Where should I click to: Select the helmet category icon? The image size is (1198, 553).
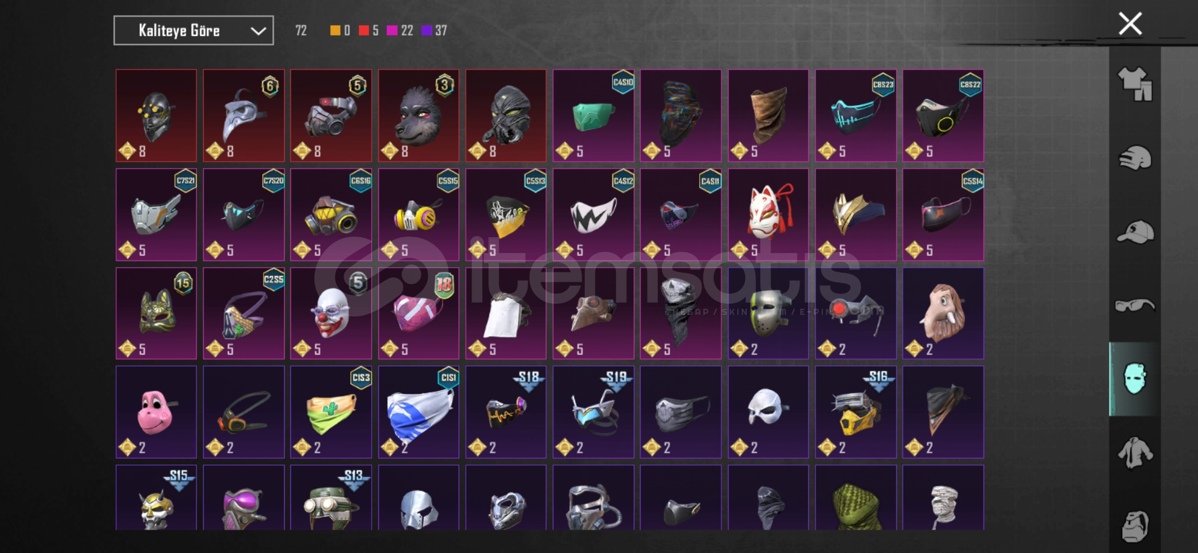tap(1135, 158)
